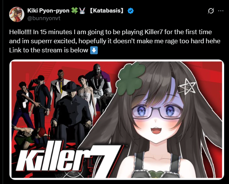Click the green clover hair ornament
This screenshot has width=229, height=184.
pos(130,79)
